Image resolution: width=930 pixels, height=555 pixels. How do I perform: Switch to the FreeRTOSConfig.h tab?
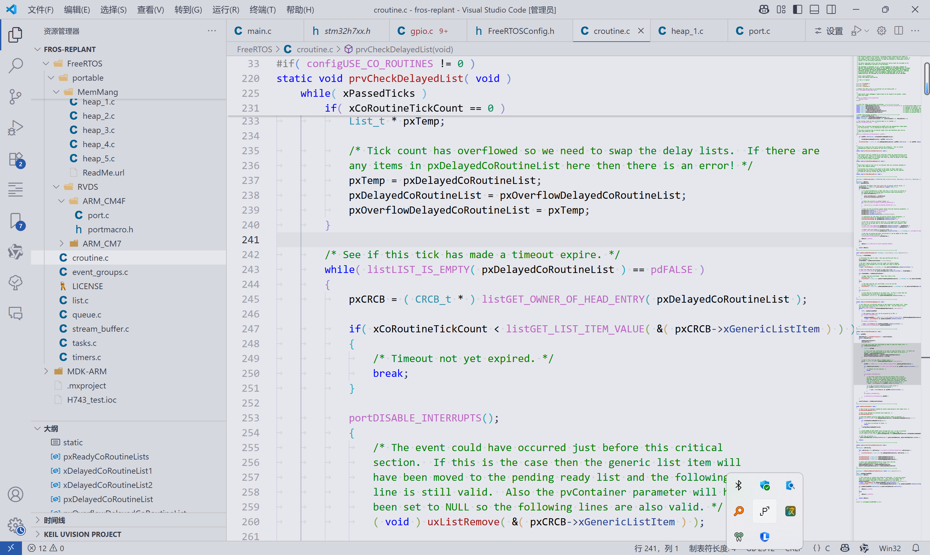click(x=520, y=31)
